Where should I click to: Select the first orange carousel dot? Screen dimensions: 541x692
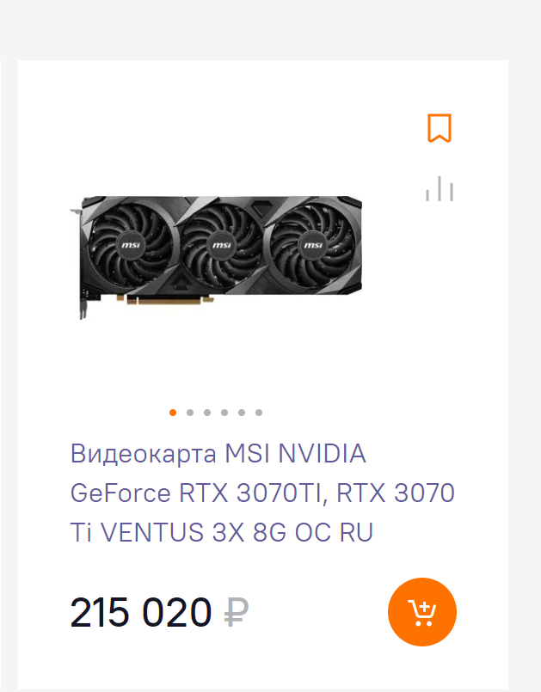(173, 413)
